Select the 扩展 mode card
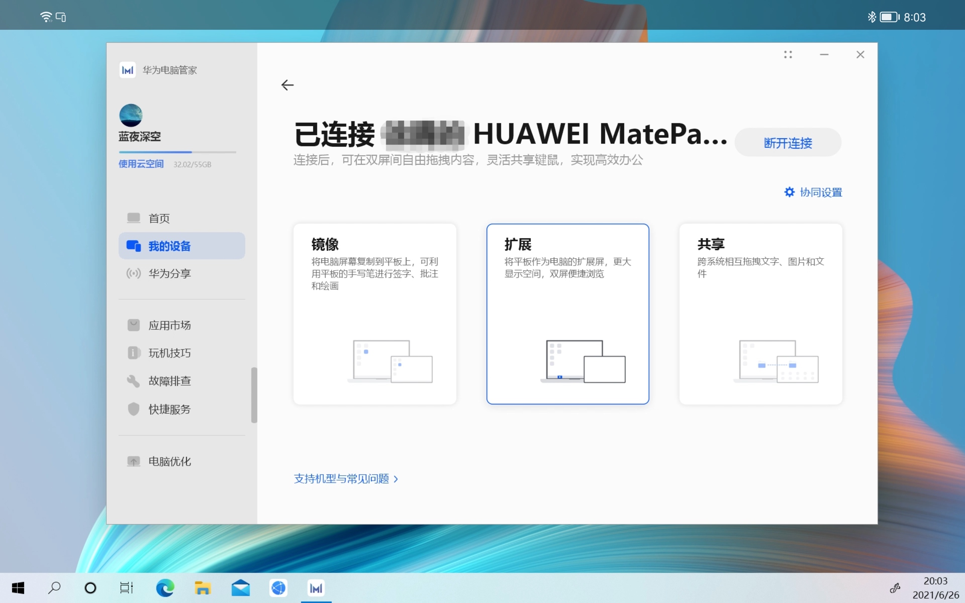The image size is (965, 603). click(567, 314)
